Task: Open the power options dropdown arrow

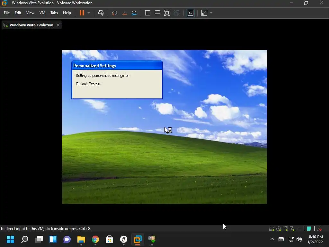Action: (89, 13)
